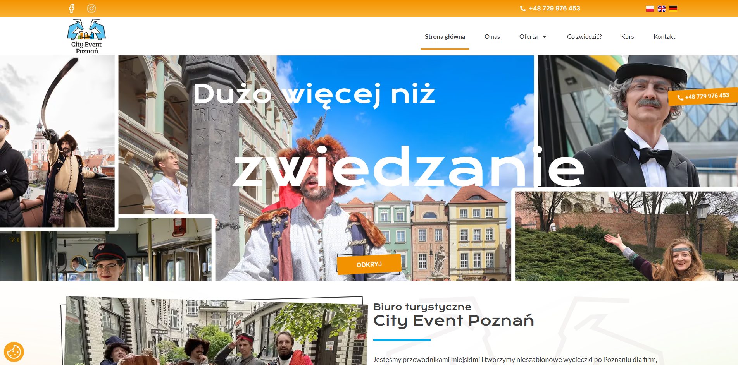Click 'City Event Poznań' heading
738x365 pixels.
[453, 320]
